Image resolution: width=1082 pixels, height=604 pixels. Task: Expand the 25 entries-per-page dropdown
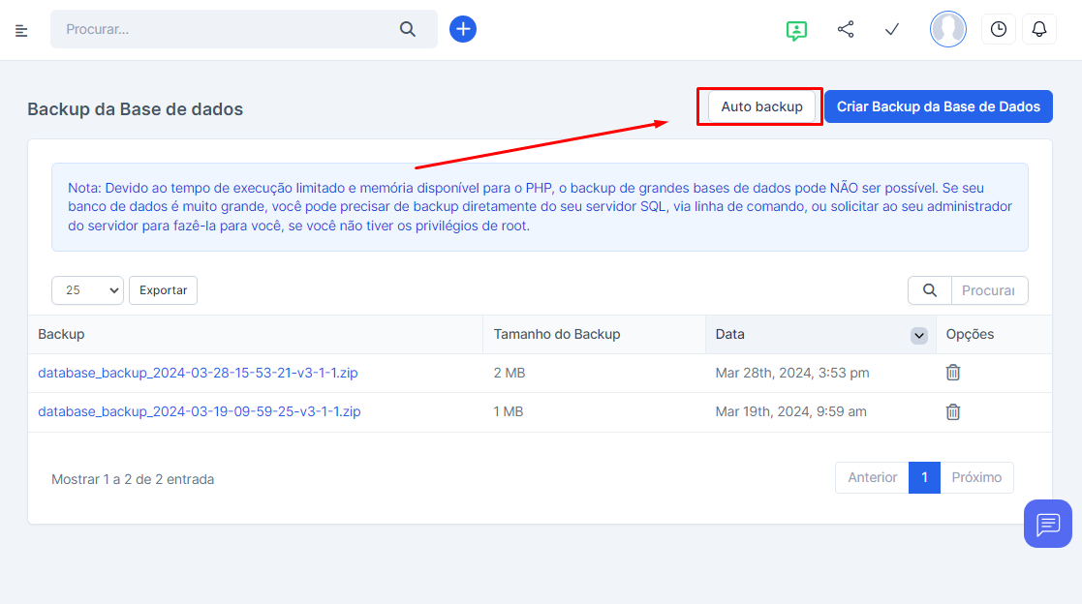[x=87, y=290]
